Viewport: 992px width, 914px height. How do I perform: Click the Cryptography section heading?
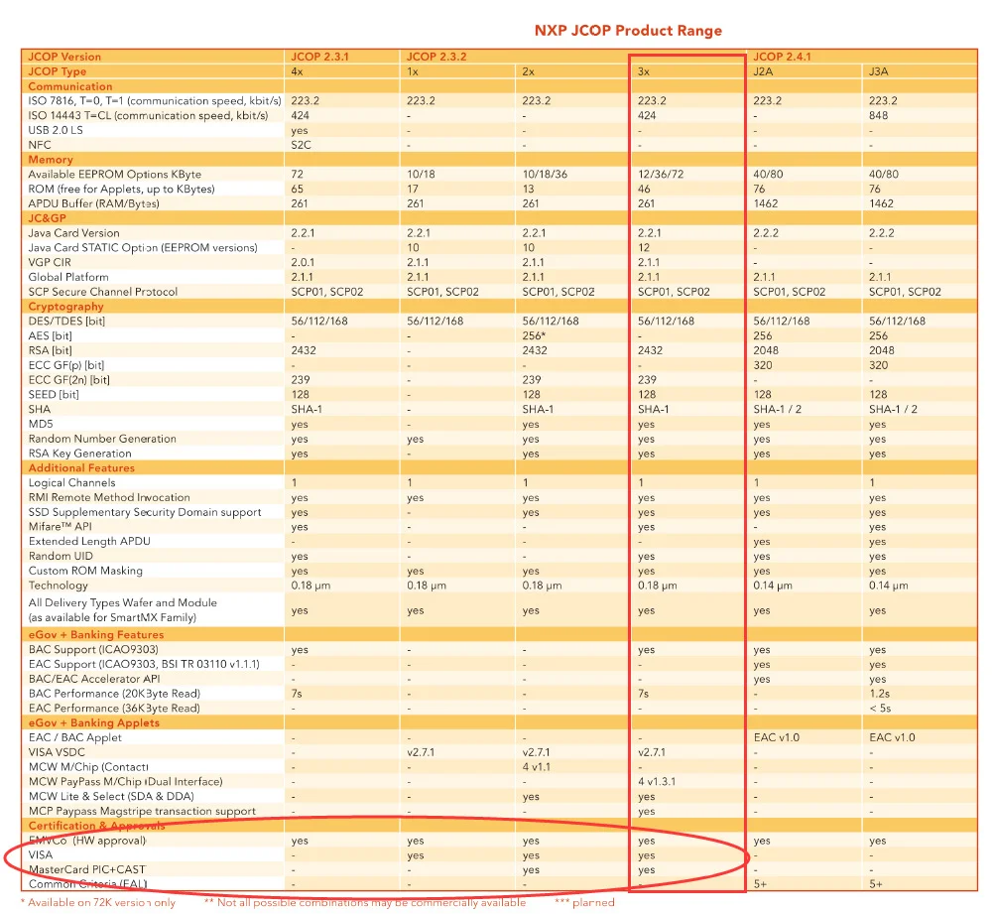click(x=65, y=307)
